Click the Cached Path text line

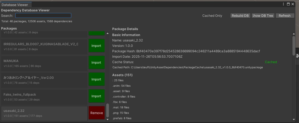point(188,67)
